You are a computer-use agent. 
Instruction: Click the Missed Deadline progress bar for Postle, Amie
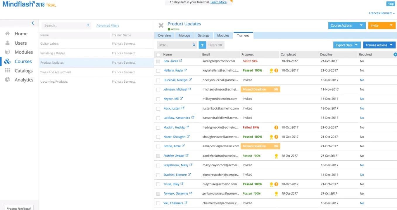(x=260, y=146)
